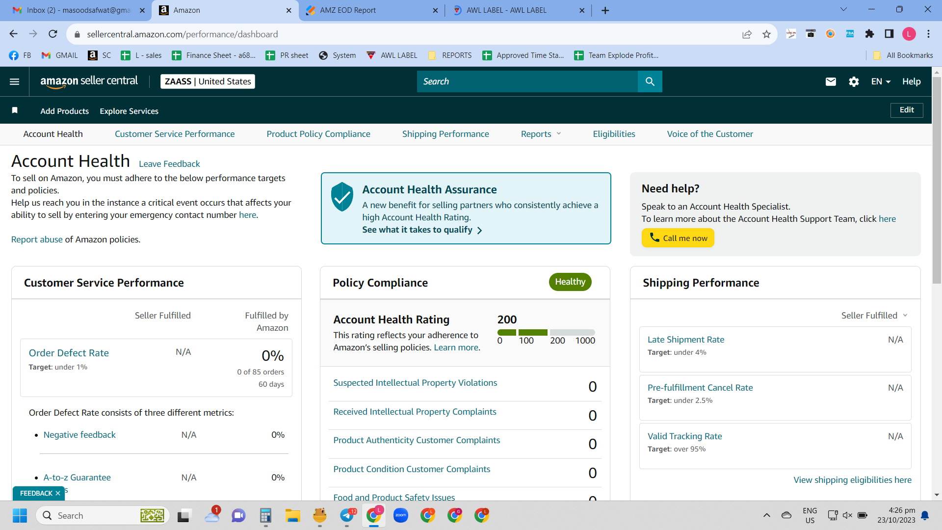Bookmark this page with the star icon

click(766, 34)
